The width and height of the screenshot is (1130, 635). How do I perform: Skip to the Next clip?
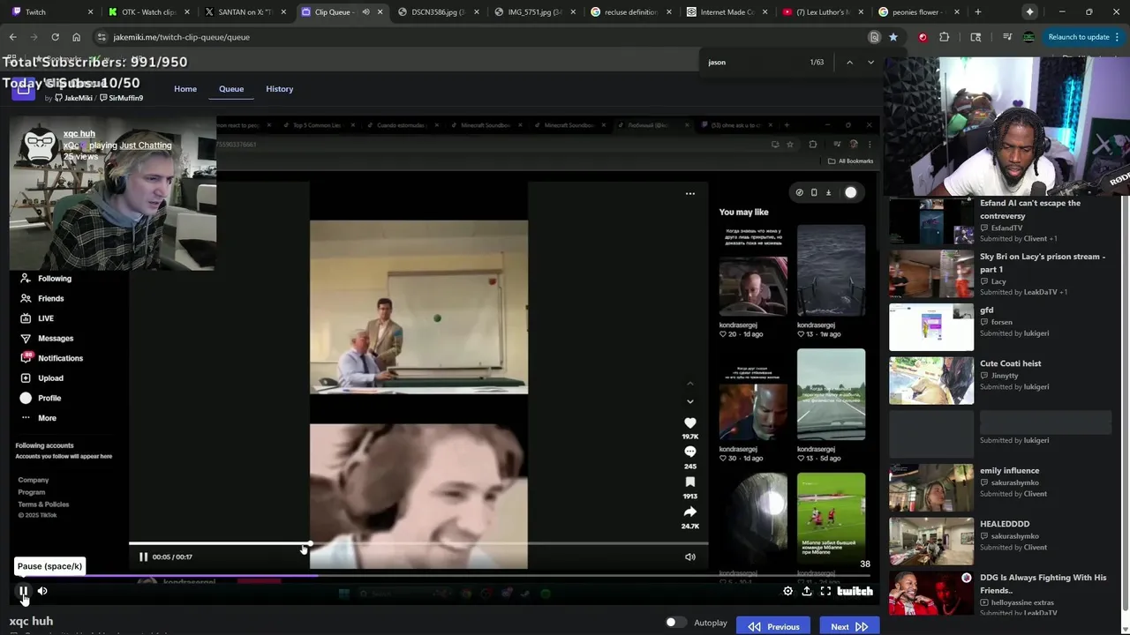coord(849,626)
